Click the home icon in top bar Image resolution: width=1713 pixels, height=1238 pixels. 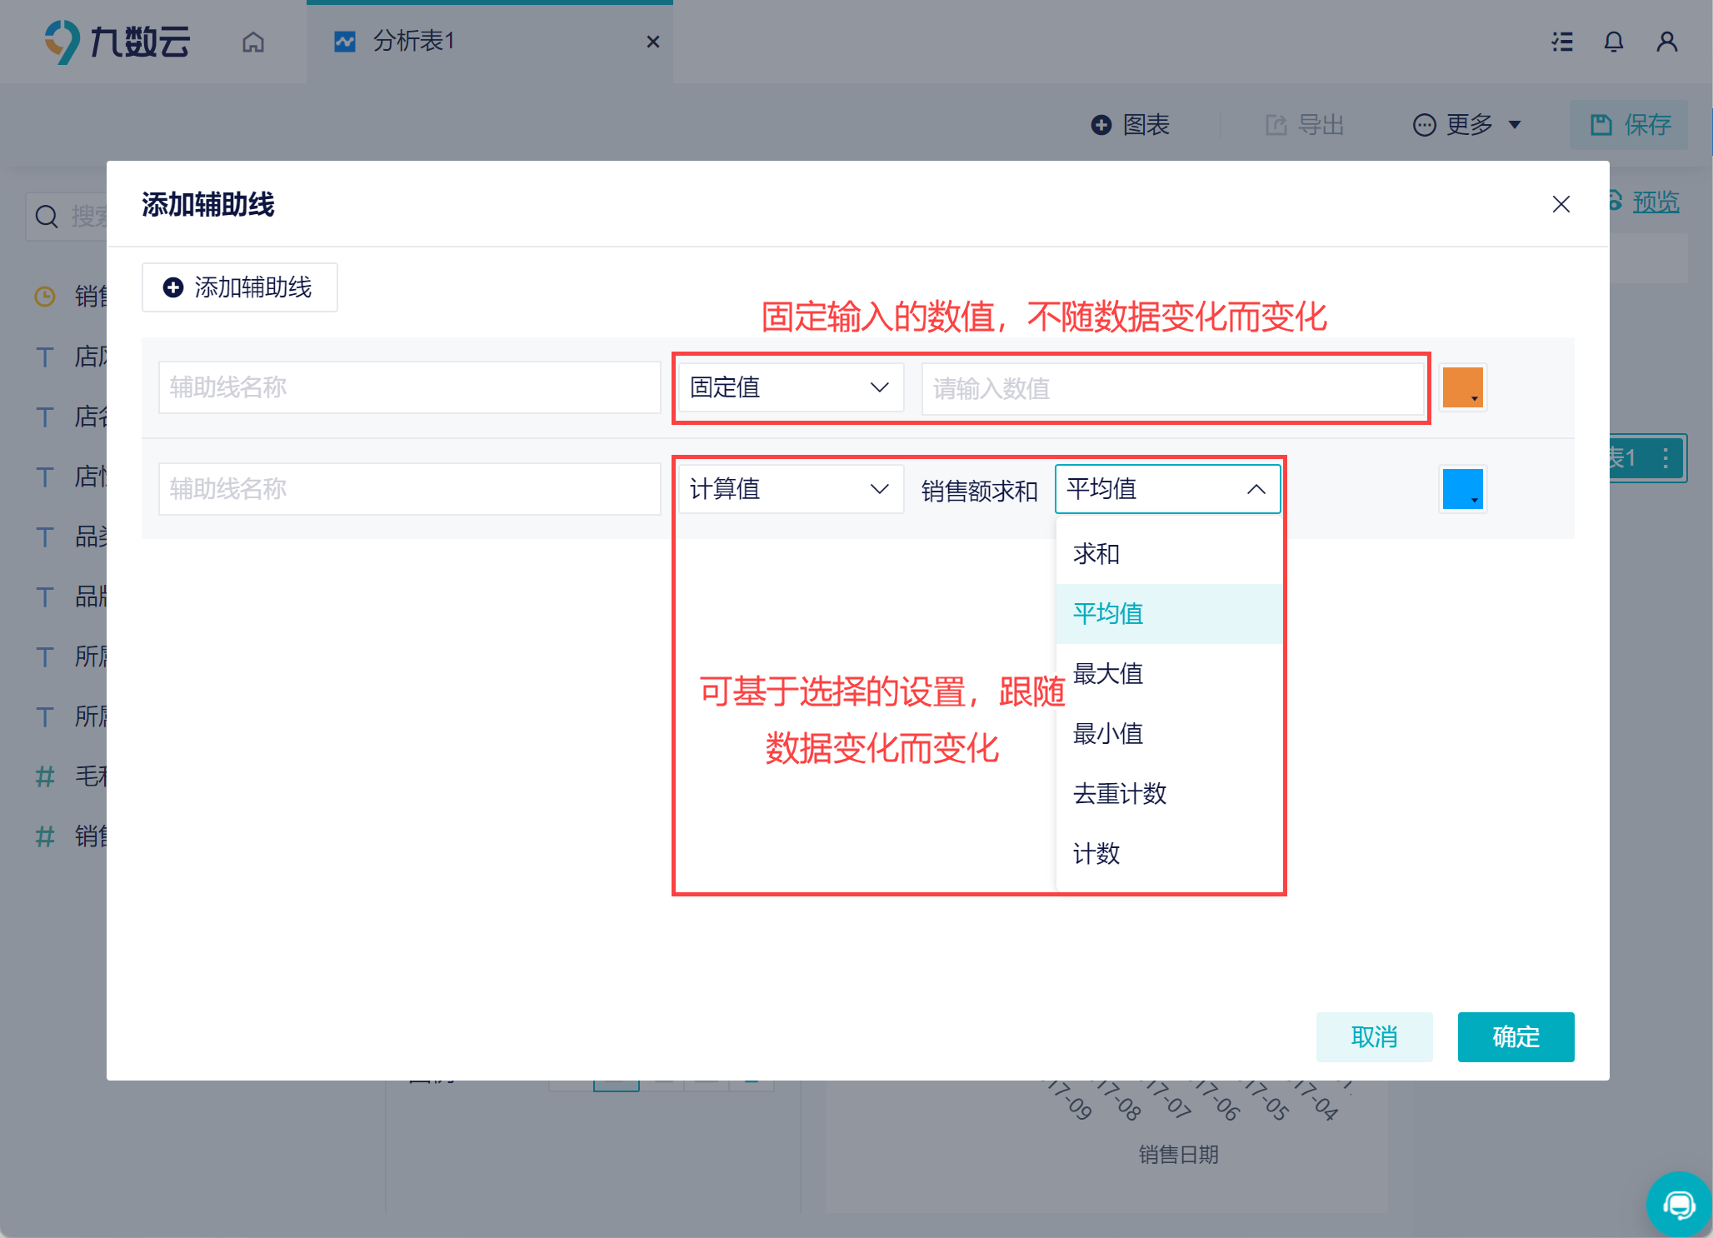253,42
